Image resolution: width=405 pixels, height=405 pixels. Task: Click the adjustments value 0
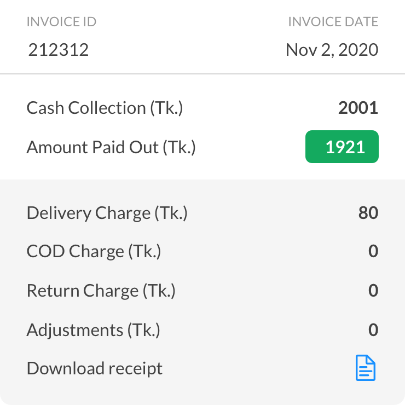[x=373, y=329]
